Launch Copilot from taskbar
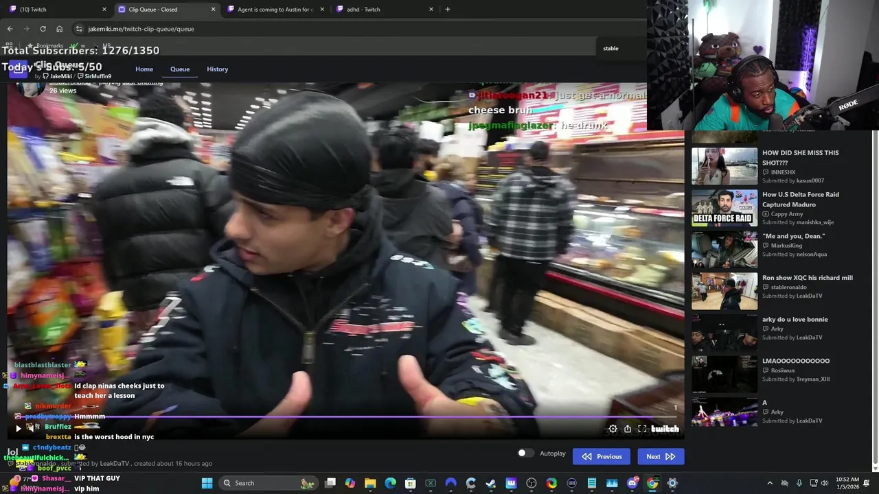This screenshot has height=494, width=879. (x=350, y=483)
